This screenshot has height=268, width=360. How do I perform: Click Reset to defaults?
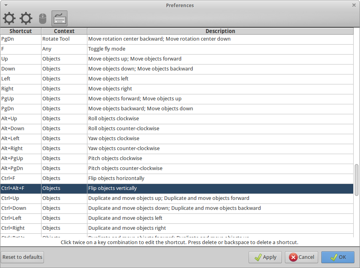(x=22, y=257)
